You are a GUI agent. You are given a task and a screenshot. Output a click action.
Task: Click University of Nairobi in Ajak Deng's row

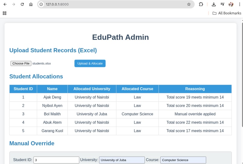[92, 97]
